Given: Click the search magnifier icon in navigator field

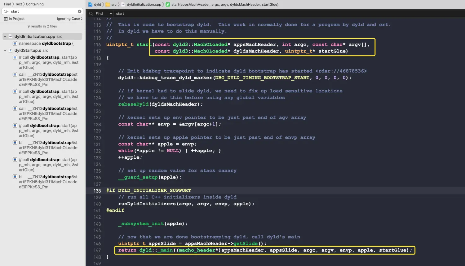Looking at the screenshot, I should pos(6,11).
